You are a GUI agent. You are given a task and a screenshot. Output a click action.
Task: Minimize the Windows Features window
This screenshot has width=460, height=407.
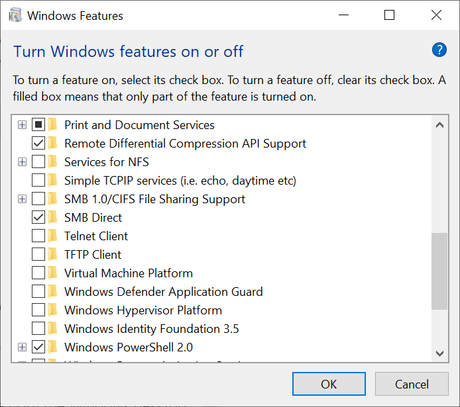click(343, 15)
